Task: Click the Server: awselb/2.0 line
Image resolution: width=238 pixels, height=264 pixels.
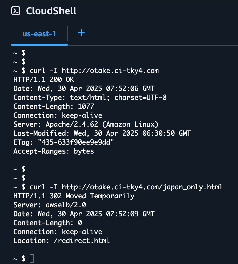Action: [50, 205]
